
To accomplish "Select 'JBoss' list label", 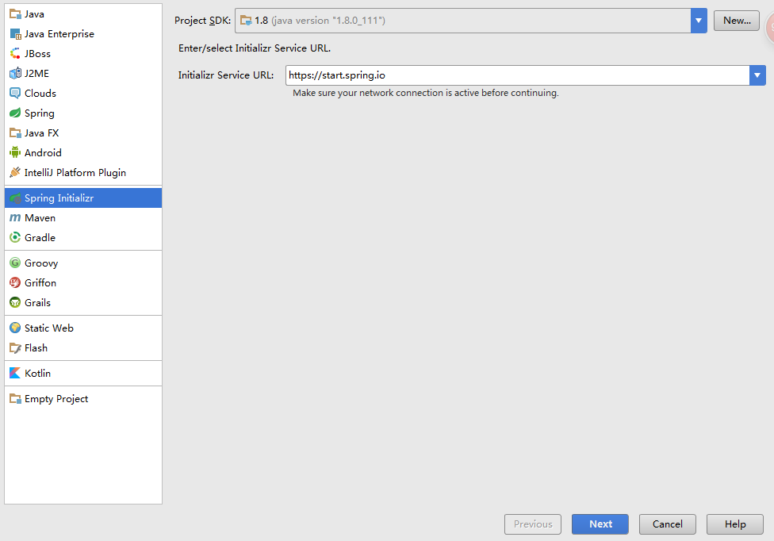I will [x=37, y=54].
